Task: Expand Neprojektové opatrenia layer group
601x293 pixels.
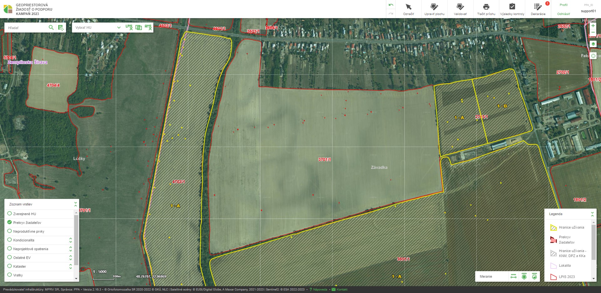Action: (70, 249)
